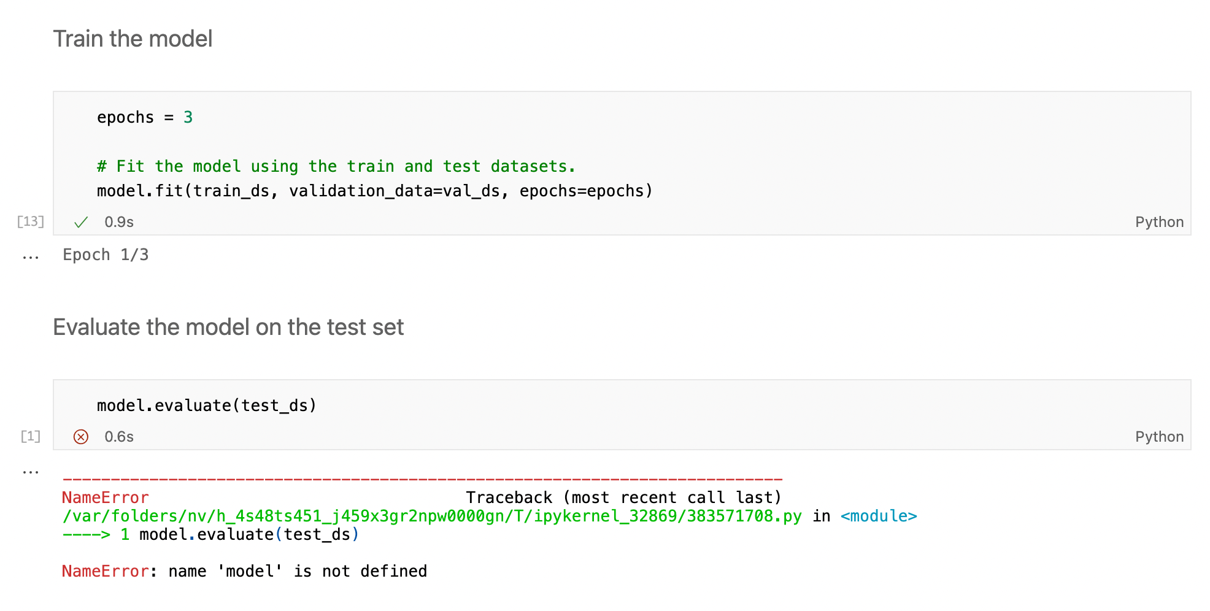Click the <module> link in the traceback
Screen dimensions: 1210x611
pyautogui.click(x=879, y=517)
